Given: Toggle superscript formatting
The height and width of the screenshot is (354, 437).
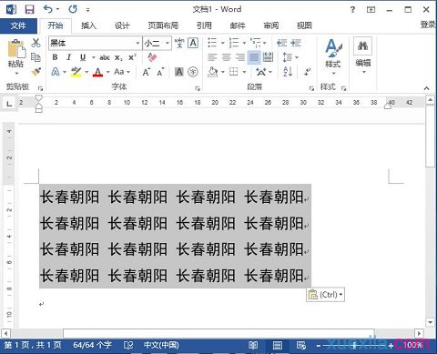Looking at the screenshot, I should click(x=132, y=57).
